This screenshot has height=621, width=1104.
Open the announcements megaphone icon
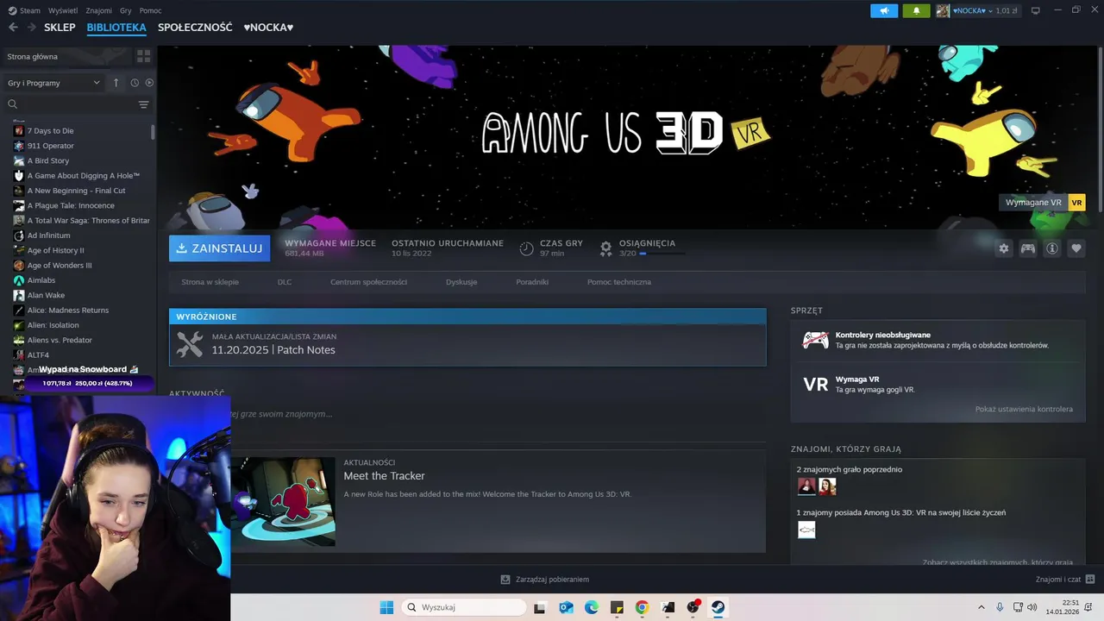(884, 10)
